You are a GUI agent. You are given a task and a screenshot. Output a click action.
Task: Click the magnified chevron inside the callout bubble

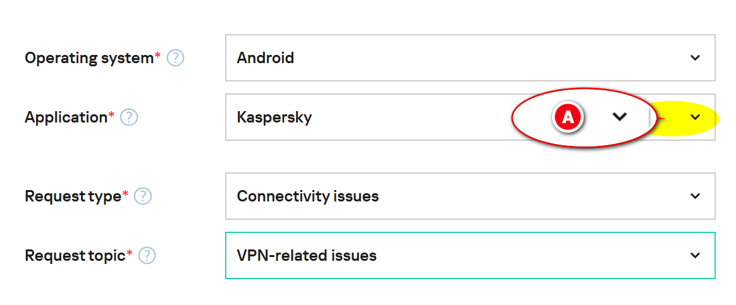(x=620, y=117)
